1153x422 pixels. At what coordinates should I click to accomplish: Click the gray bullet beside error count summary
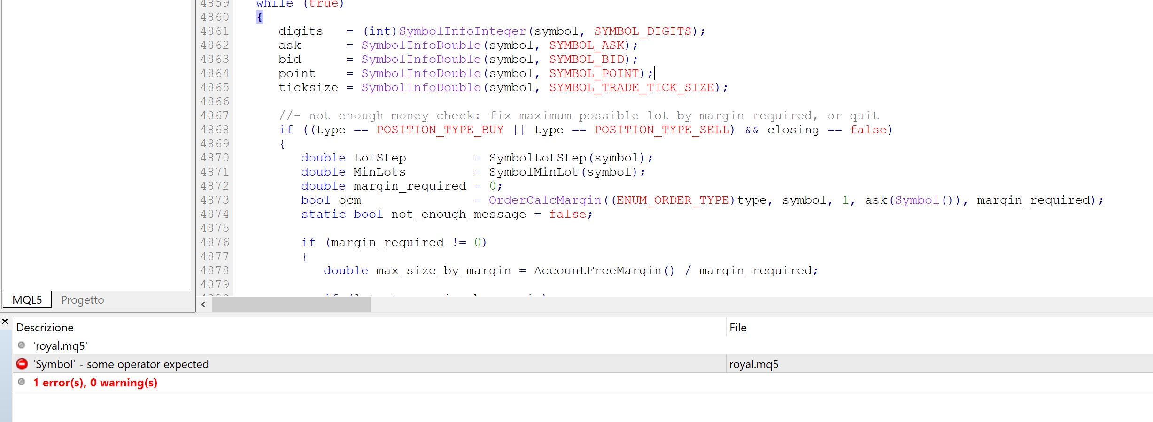point(22,382)
